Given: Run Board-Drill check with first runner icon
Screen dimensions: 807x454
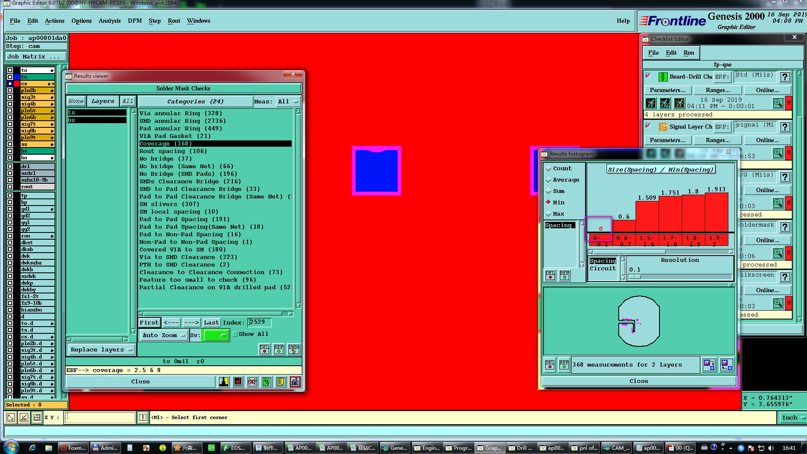Looking at the screenshot, I should (x=651, y=103).
